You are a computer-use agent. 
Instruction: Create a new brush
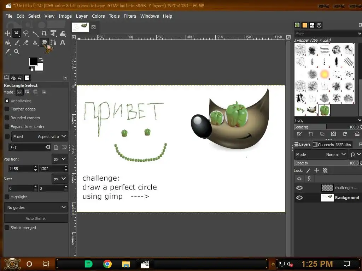(311, 134)
